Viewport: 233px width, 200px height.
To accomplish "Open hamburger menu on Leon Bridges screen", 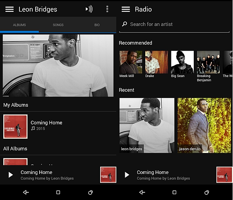I will click(10, 9).
